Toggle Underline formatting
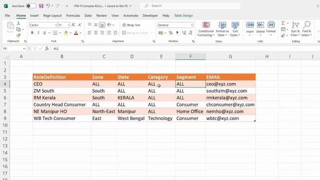 click(44, 32)
